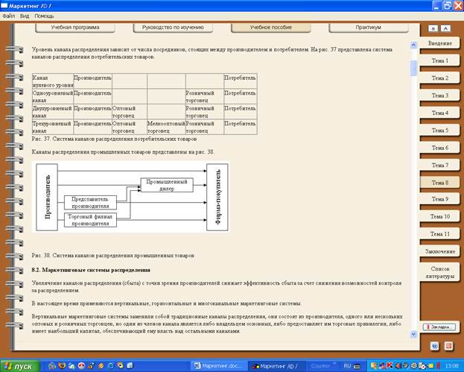Click the keyboard icon next to RU

[x=357, y=367]
